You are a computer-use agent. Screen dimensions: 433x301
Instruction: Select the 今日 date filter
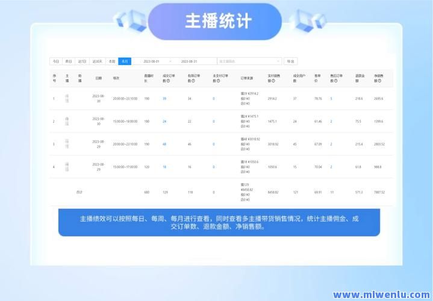[x=55, y=61]
